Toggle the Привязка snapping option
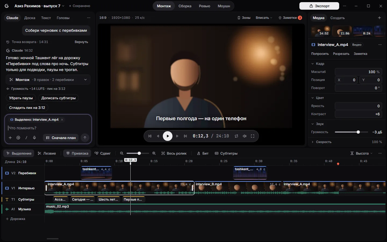This screenshot has height=242, width=387. click(77, 153)
